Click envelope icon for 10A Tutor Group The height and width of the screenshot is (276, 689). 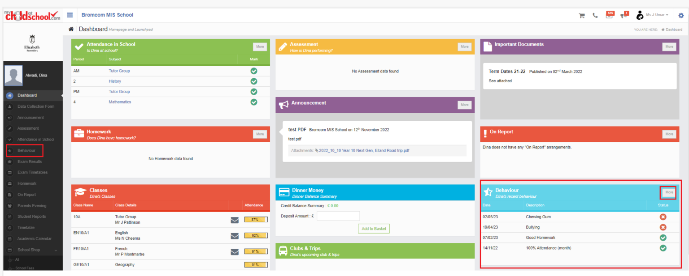(235, 220)
